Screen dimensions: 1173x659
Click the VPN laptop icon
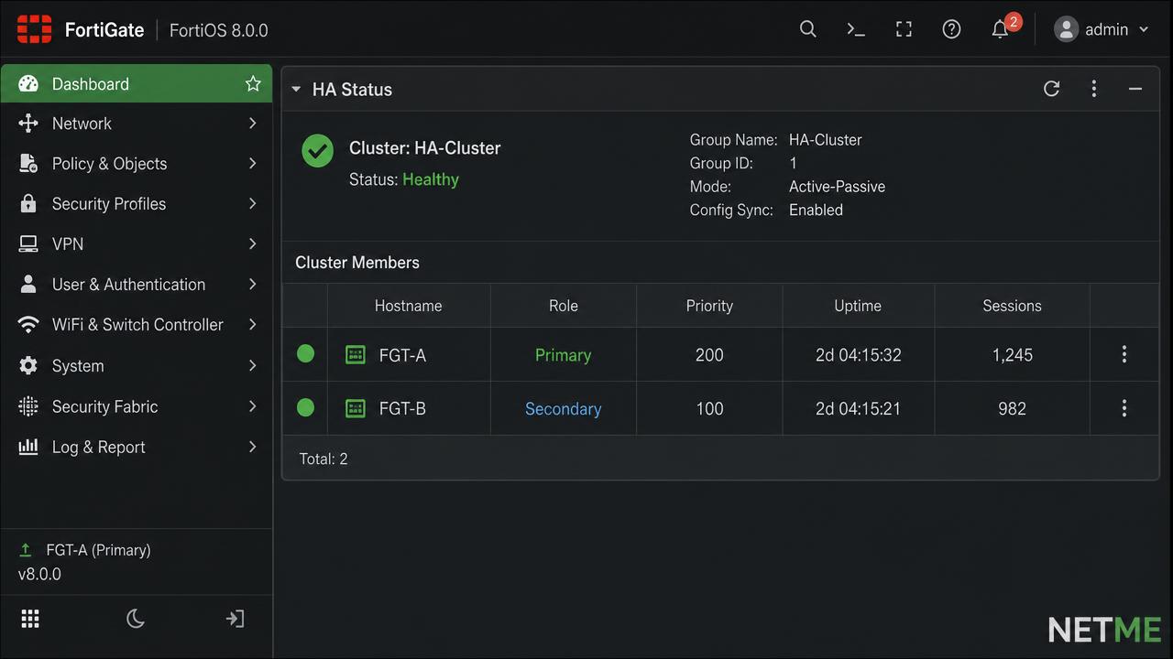pos(28,243)
